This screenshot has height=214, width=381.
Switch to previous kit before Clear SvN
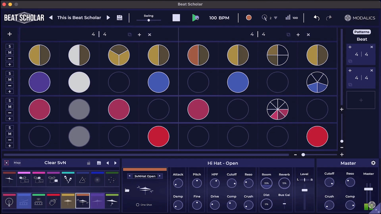tap(107, 163)
